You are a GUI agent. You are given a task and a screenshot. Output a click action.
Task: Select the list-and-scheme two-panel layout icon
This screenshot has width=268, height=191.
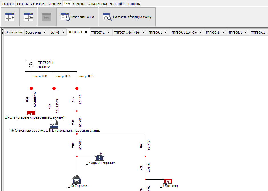coord(28,17)
